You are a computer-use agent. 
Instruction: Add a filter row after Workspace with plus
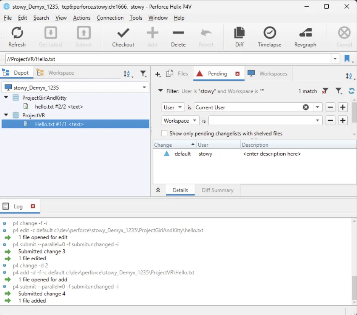[x=343, y=120]
